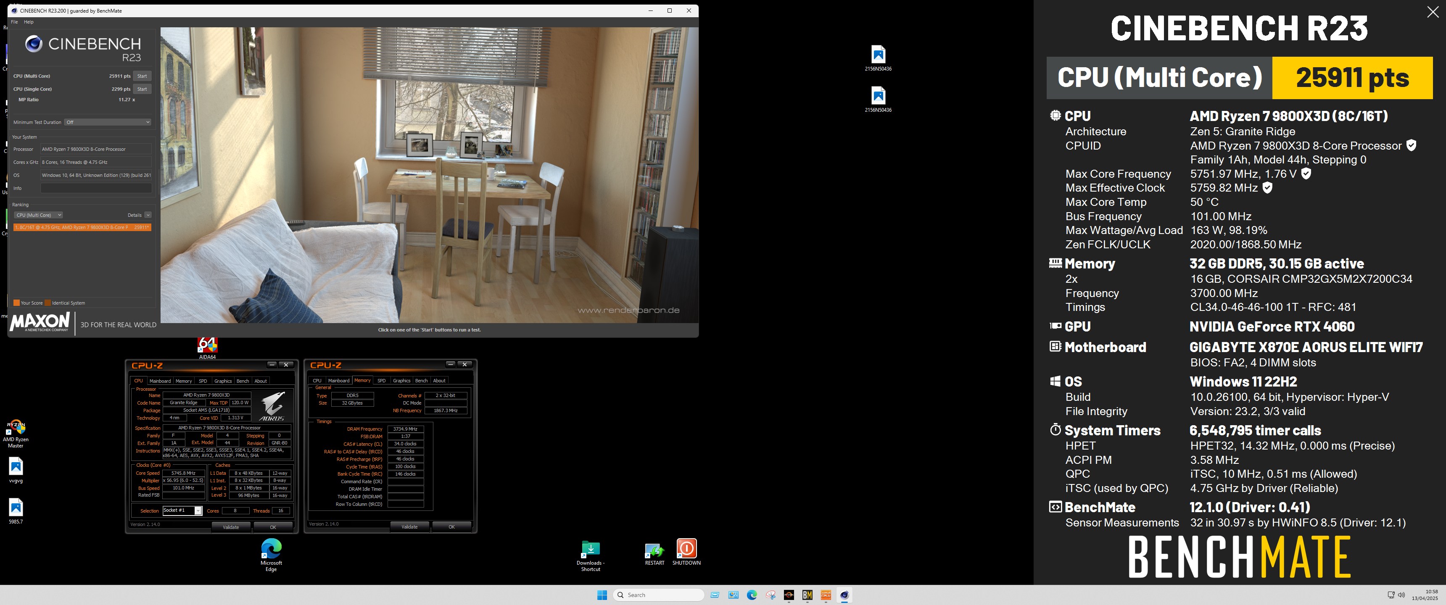Close the right CPU-Z Memory window

(464, 364)
